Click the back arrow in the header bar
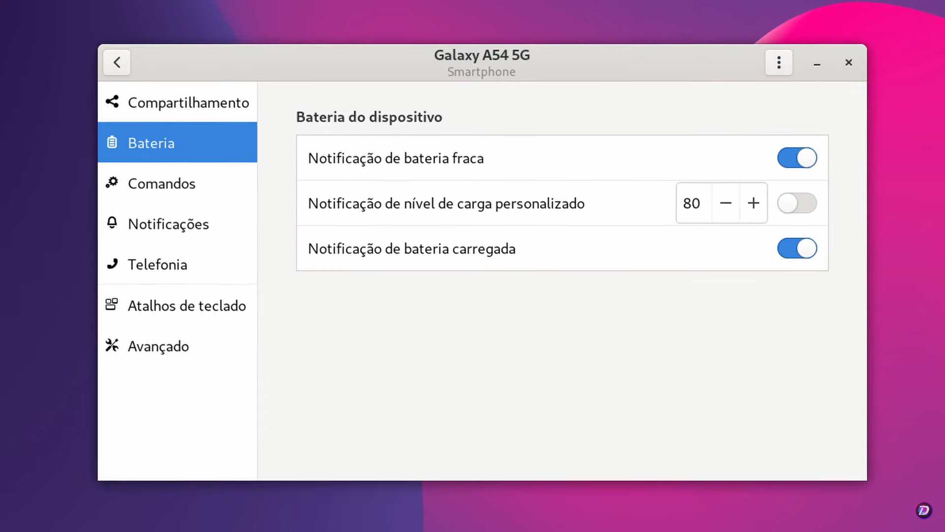Viewport: 945px width, 532px height. [x=117, y=63]
